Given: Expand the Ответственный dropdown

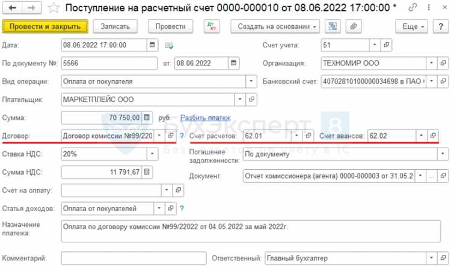Looking at the screenshot, I should click(x=431, y=258).
